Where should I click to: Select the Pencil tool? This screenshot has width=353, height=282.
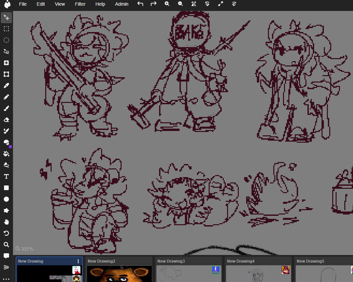(6, 97)
